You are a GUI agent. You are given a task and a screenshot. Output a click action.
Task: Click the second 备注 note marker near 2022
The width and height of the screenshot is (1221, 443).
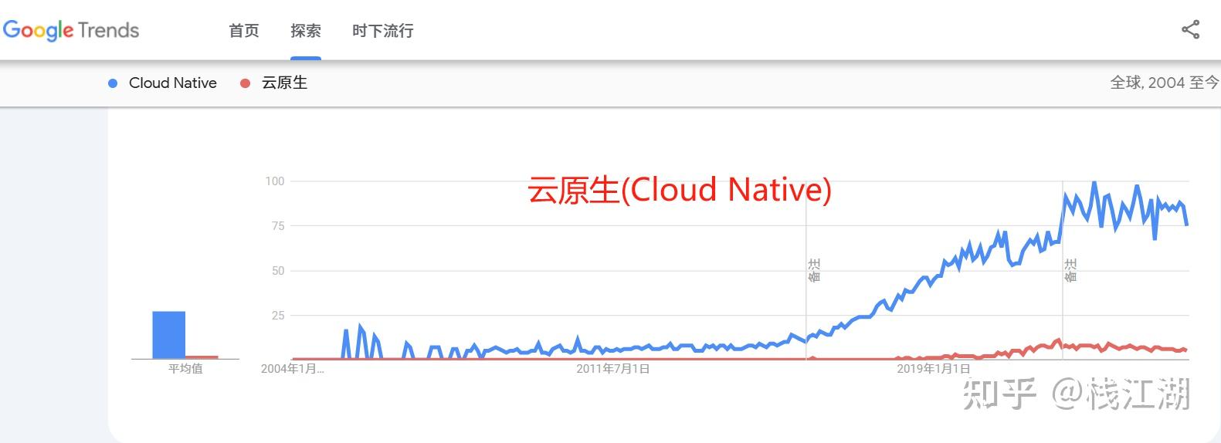tap(1070, 270)
